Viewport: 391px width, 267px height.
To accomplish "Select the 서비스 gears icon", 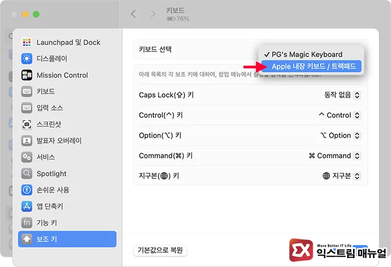I will pos(27,157).
